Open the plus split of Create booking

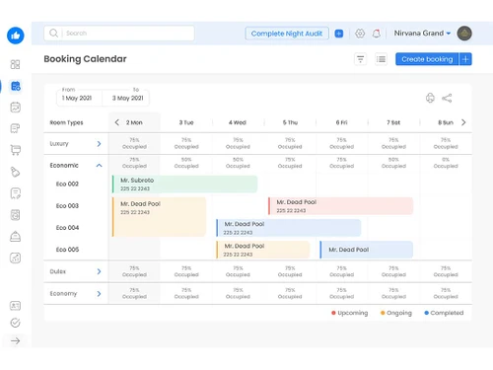pos(465,59)
